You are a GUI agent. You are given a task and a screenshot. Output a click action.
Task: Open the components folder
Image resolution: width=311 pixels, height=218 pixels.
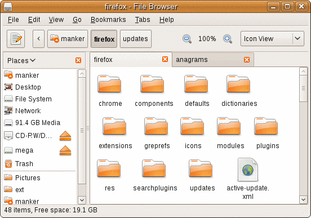(152, 84)
